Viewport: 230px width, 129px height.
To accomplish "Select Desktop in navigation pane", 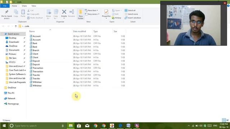I will [x=13, y=38].
